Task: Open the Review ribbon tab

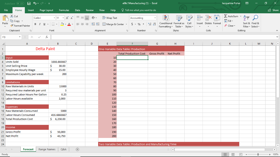Action: (90, 10)
